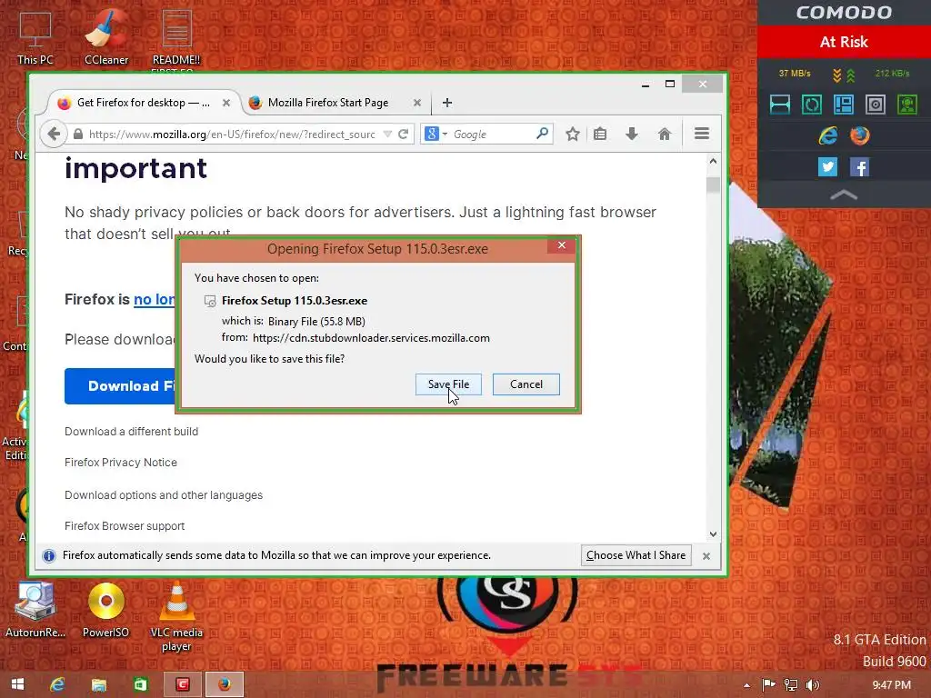This screenshot has width=931, height=698.
Task: Click Comodo widget fourth square icon
Action: [876, 105]
